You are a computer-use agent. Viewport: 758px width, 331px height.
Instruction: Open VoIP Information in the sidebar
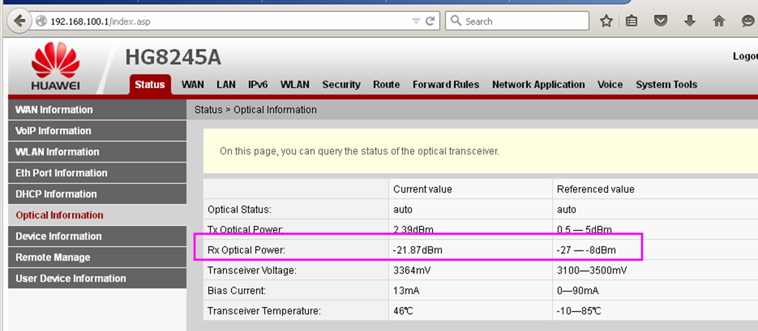(97, 131)
